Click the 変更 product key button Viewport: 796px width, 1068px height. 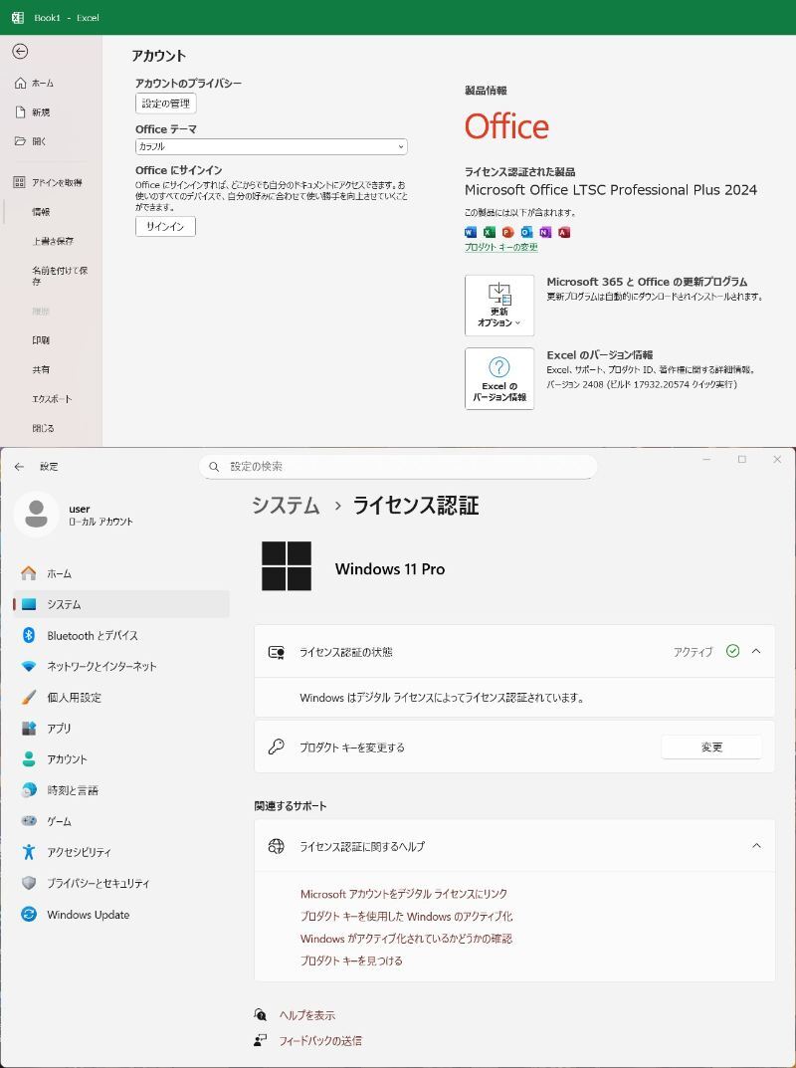(711, 748)
